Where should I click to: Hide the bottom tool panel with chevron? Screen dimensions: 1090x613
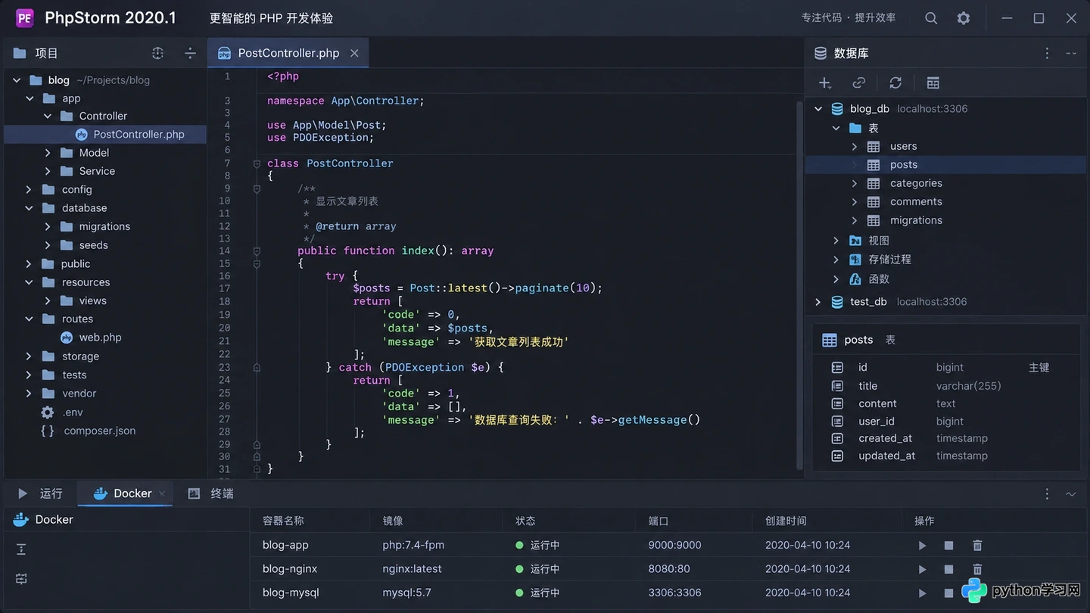(1071, 493)
